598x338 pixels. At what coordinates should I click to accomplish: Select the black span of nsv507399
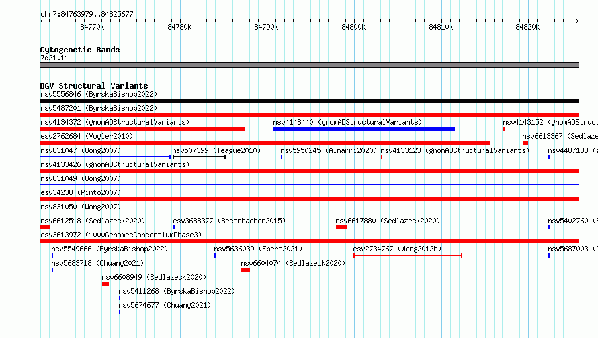pyautogui.click(x=199, y=157)
